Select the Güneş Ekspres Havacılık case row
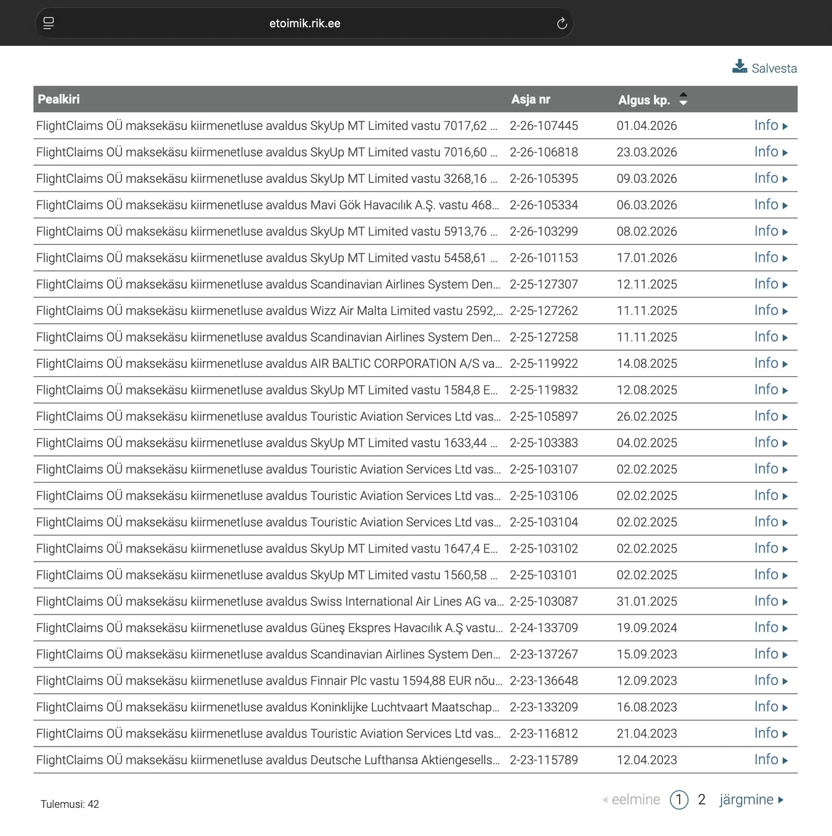Image resolution: width=832 pixels, height=836 pixels. click(x=269, y=628)
